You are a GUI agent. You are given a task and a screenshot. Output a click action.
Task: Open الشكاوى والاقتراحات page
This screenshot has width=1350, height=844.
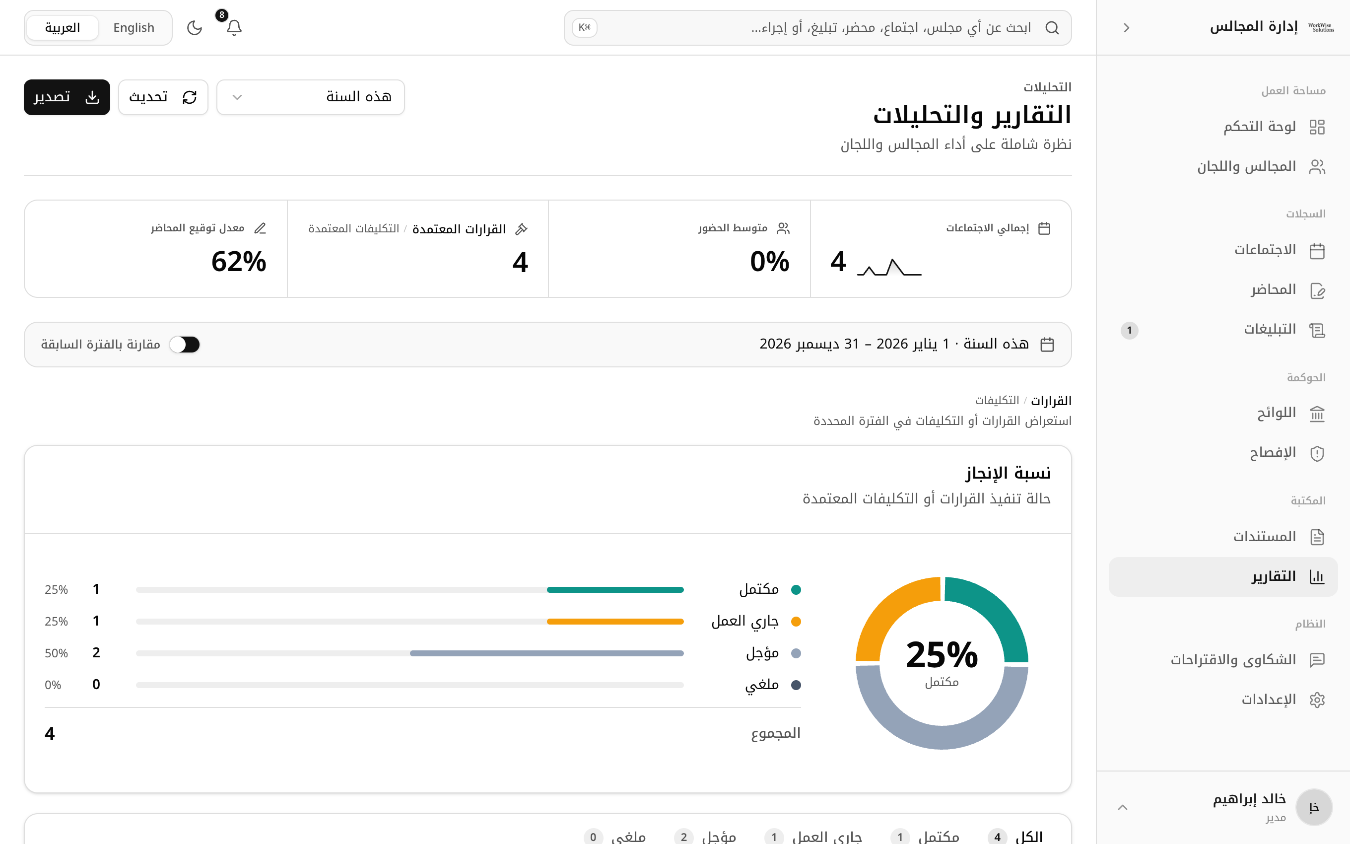tap(1223, 660)
